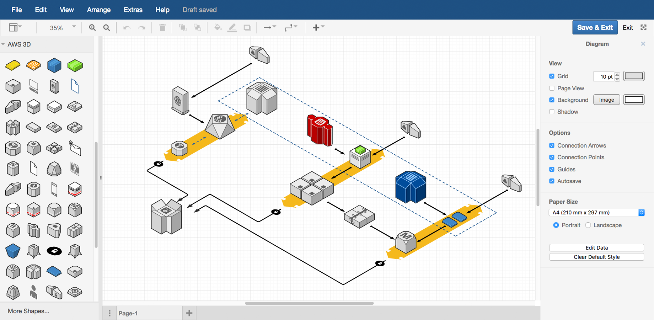Click the Undo arrow icon
Image resolution: width=654 pixels, height=320 pixels.
click(x=127, y=27)
